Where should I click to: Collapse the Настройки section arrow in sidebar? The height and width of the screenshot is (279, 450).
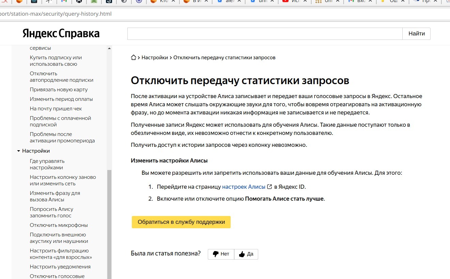pyautogui.click(x=18, y=151)
